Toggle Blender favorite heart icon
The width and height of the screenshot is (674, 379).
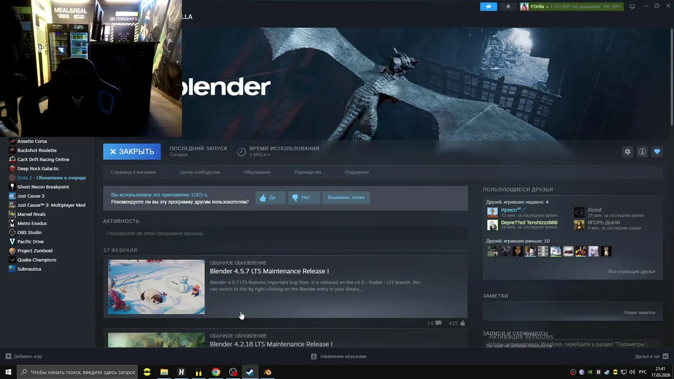pos(657,152)
